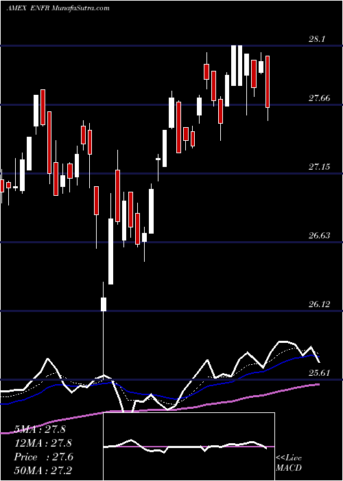Image resolution: width=343 pixels, height=481 pixels.
Task: Click the <<Live MACD label
Action: tap(289, 463)
